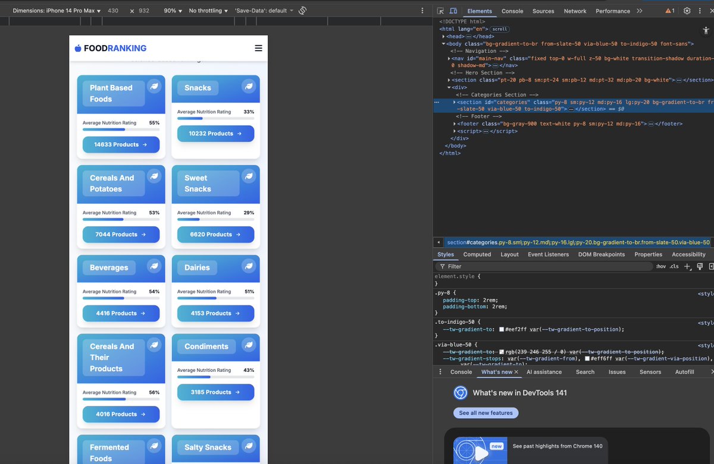This screenshot has width=714, height=464.
Task: Switch to the Network tab
Action: [575, 11]
